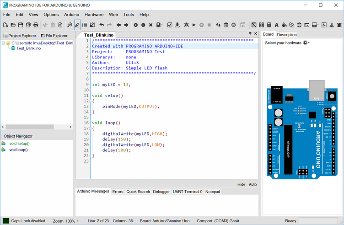Create a new file using toolbar icon
This screenshot has height=225, width=344.
tap(5, 25)
